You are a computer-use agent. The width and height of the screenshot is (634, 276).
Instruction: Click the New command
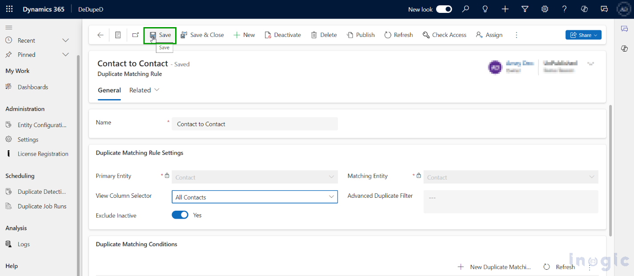click(244, 35)
